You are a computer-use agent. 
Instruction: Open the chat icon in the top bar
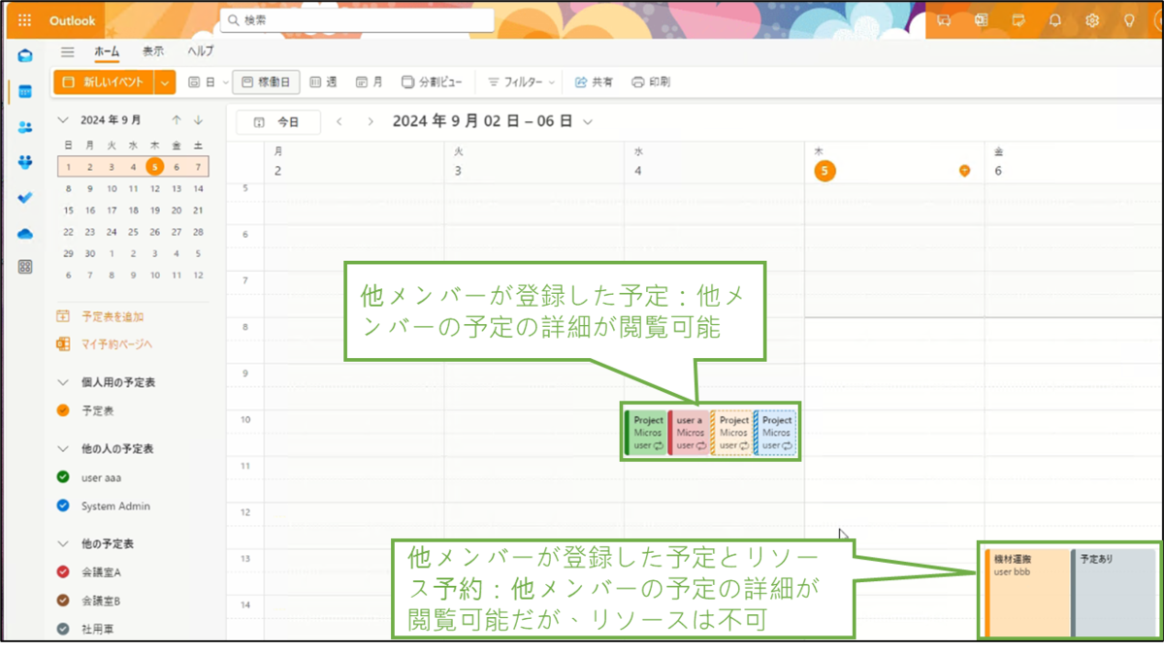pyautogui.click(x=943, y=19)
